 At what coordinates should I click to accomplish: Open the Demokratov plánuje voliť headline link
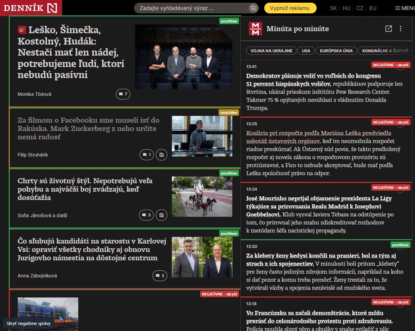(x=314, y=80)
